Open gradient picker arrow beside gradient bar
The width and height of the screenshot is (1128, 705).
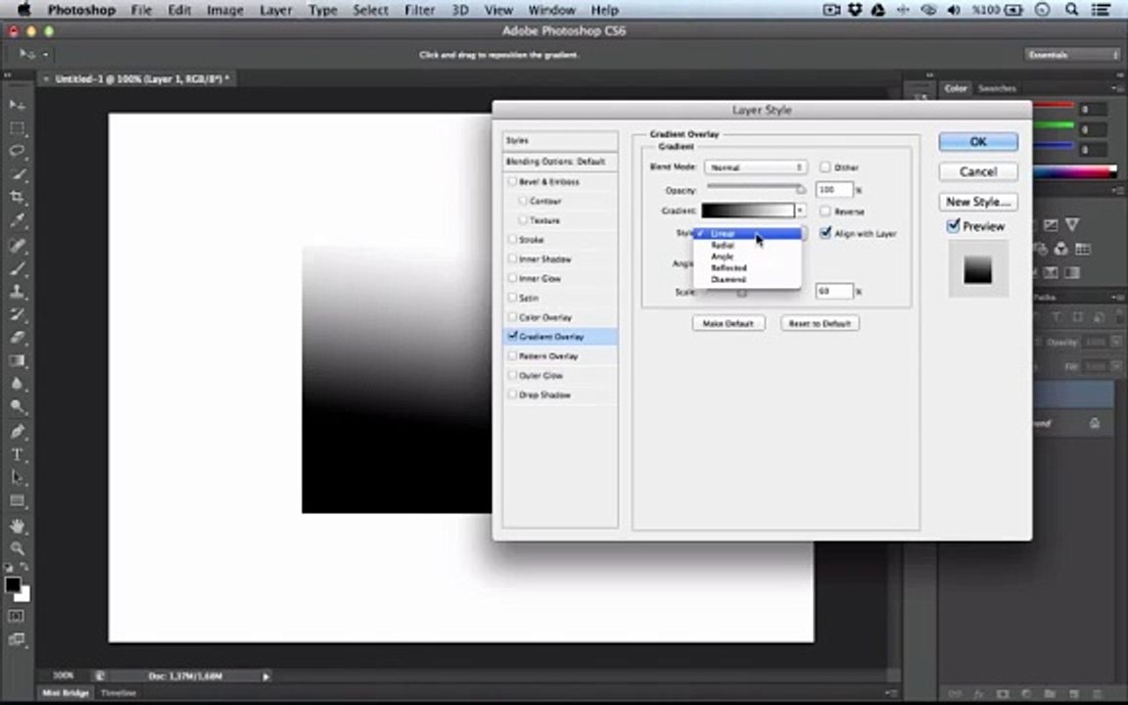(800, 211)
